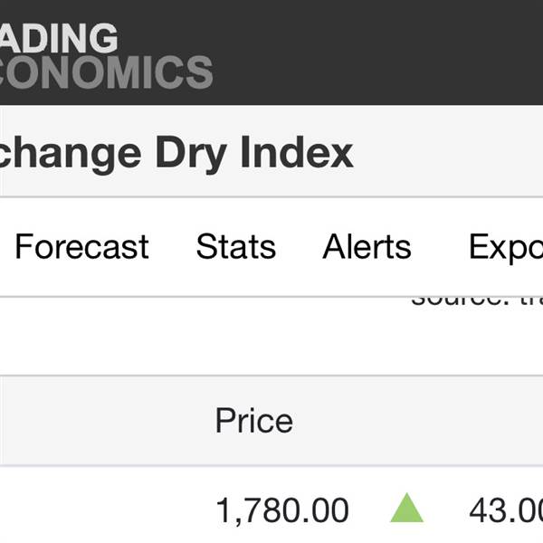Click the 43.00 change value
The height and width of the screenshot is (543, 543).
point(506,510)
